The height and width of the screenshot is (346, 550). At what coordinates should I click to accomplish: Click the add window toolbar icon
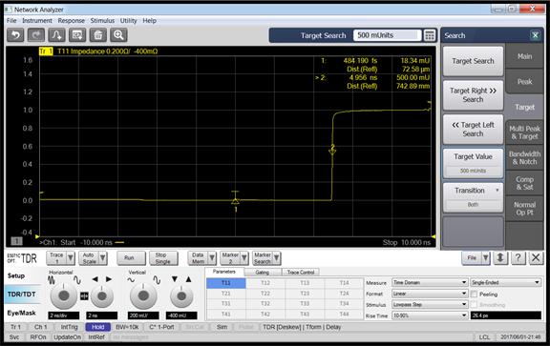tap(77, 35)
